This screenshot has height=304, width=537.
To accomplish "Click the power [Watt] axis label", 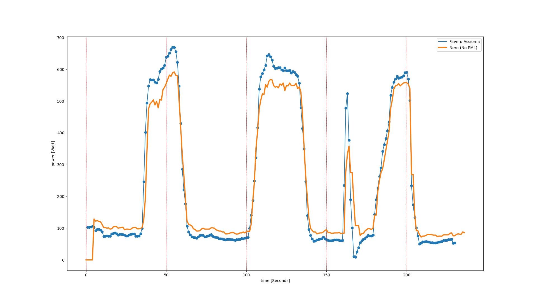I will [53, 154].
